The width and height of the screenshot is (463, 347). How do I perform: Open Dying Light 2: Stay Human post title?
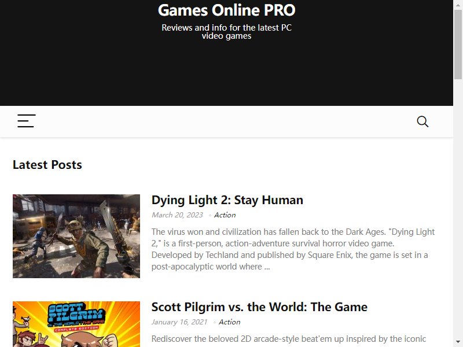tap(227, 200)
